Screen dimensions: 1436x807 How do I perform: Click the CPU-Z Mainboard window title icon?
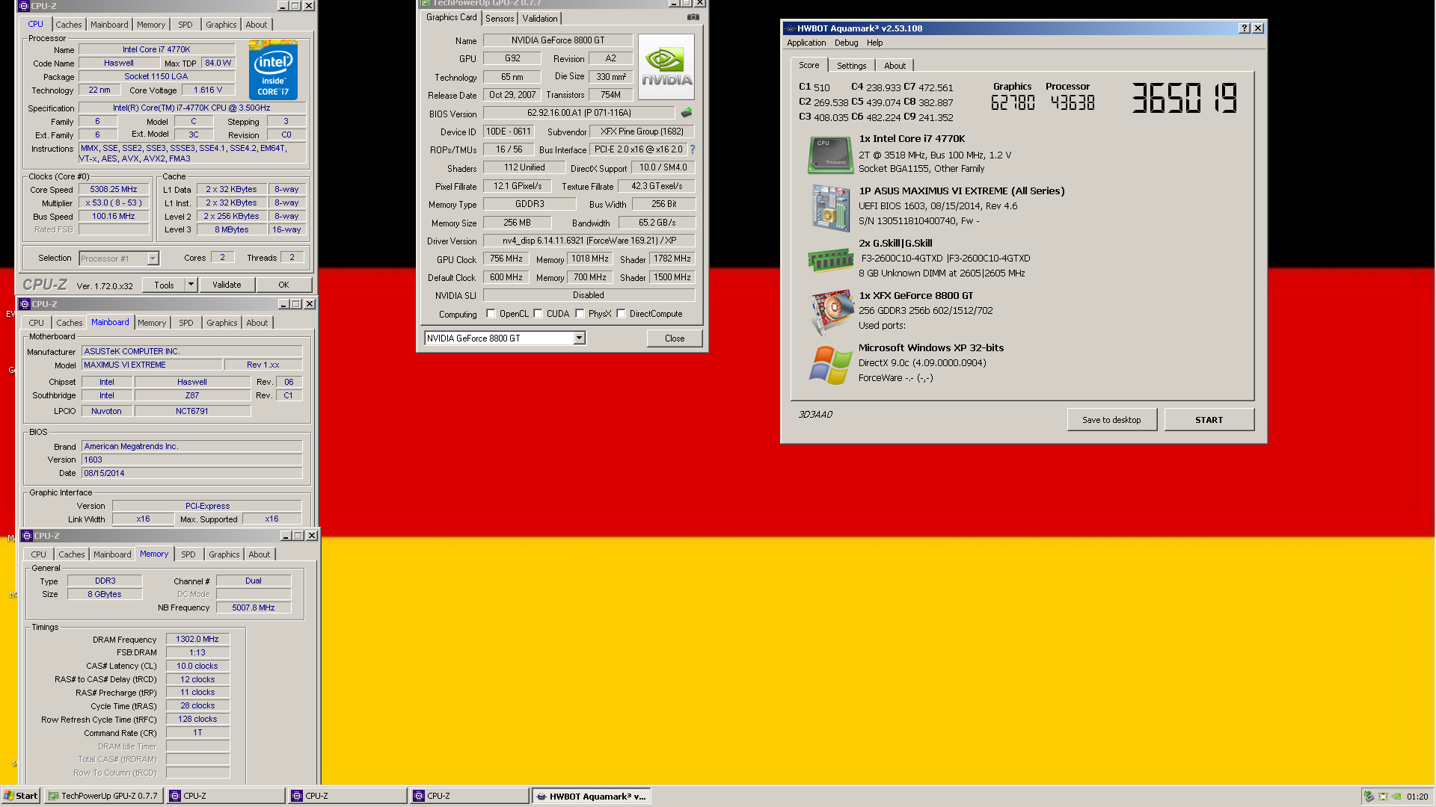click(x=25, y=304)
